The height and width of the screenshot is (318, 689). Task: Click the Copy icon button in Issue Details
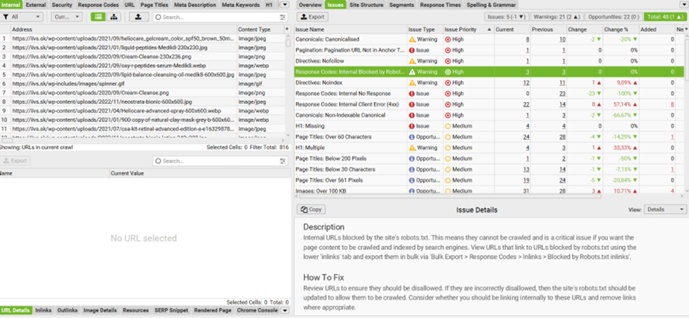pos(311,210)
